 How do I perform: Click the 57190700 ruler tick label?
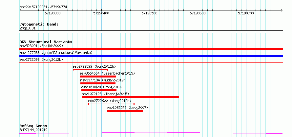pyautogui.click(x=246, y=13)
